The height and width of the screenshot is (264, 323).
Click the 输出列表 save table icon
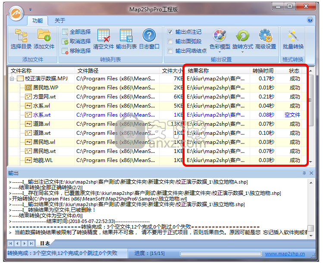[x=126, y=35]
